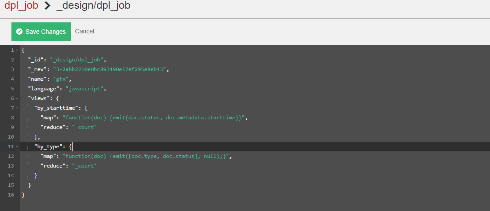Click the "by_starttime" view name
Viewport: 490px width, 211px height.
pyautogui.click(x=56, y=108)
